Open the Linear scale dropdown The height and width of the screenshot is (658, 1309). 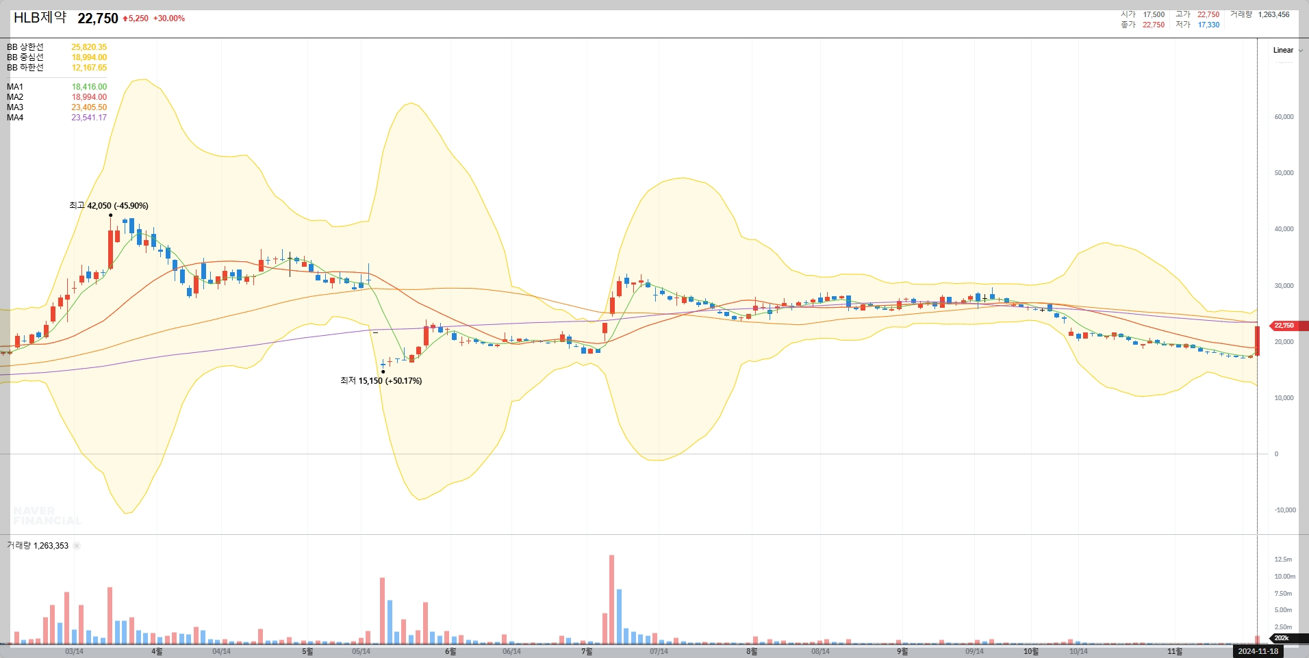tap(1288, 50)
